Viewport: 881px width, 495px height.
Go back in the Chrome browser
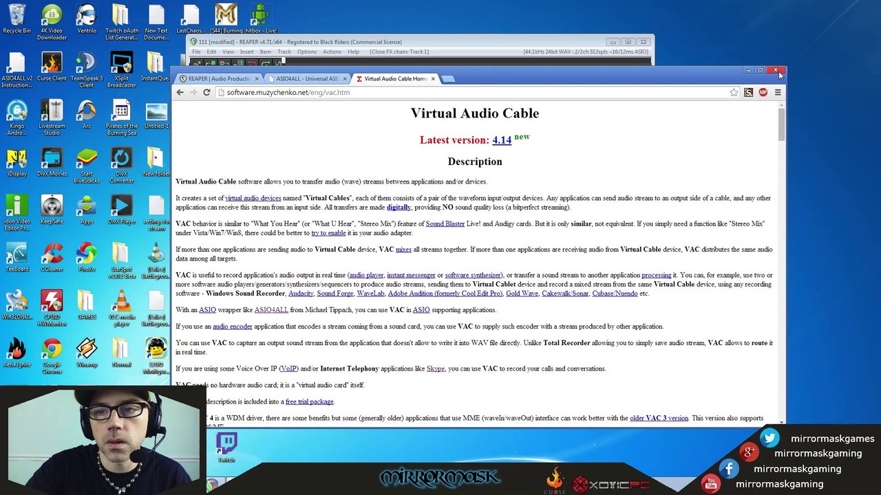pos(180,92)
